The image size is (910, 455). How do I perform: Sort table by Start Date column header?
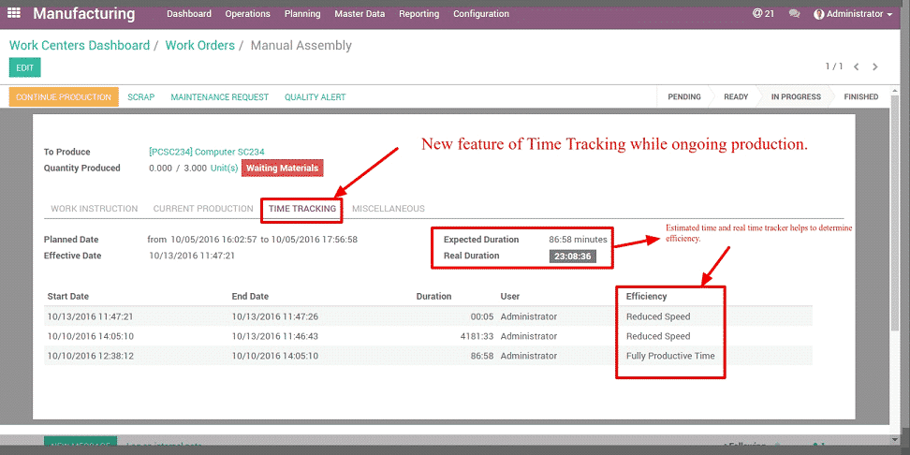tap(68, 296)
